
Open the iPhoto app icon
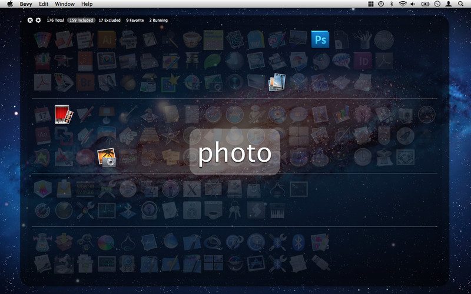(106, 157)
